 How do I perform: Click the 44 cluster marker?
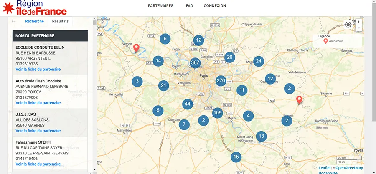(188, 104)
